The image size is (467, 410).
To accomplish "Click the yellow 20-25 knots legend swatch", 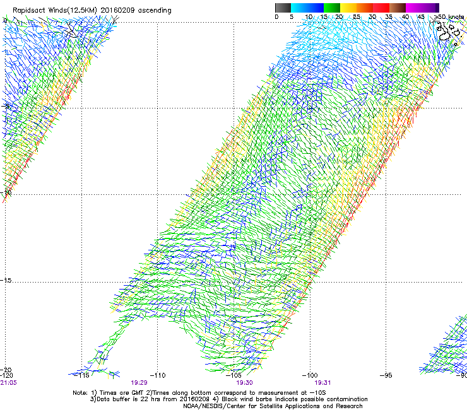I will click(348, 8).
